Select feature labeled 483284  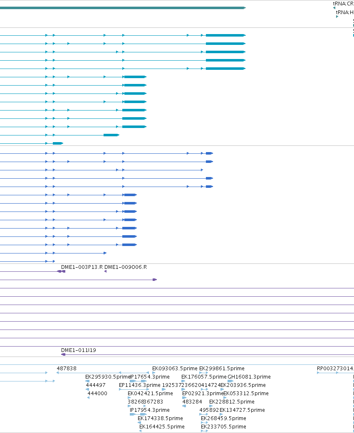point(192,401)
